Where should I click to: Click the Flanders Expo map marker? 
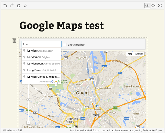coord(67,120)
